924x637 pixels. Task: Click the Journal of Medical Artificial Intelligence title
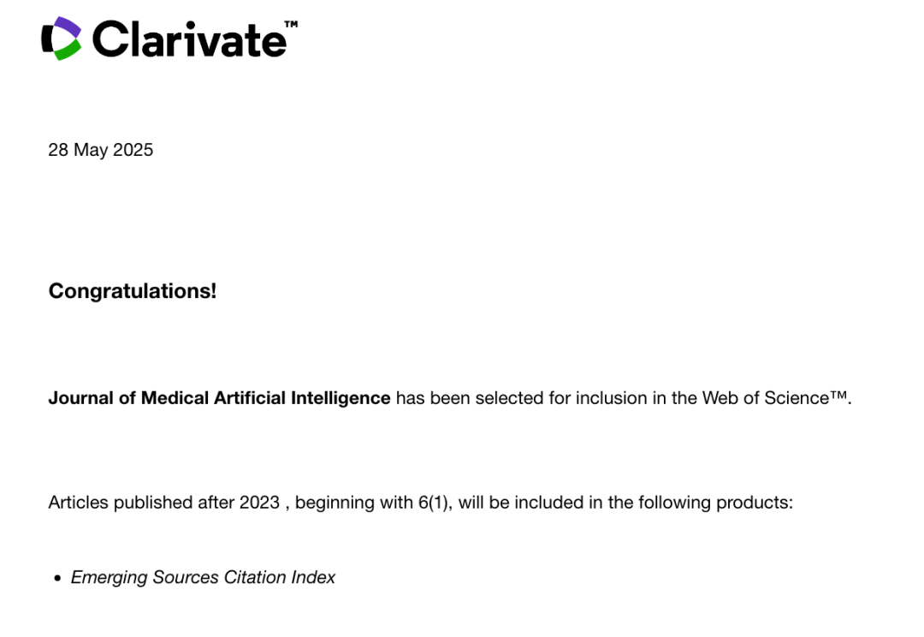(219, 398)
